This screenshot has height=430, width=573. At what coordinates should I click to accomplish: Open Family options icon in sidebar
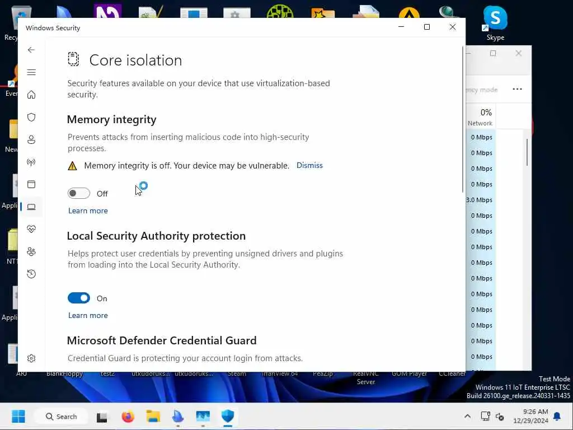point(31,251)
